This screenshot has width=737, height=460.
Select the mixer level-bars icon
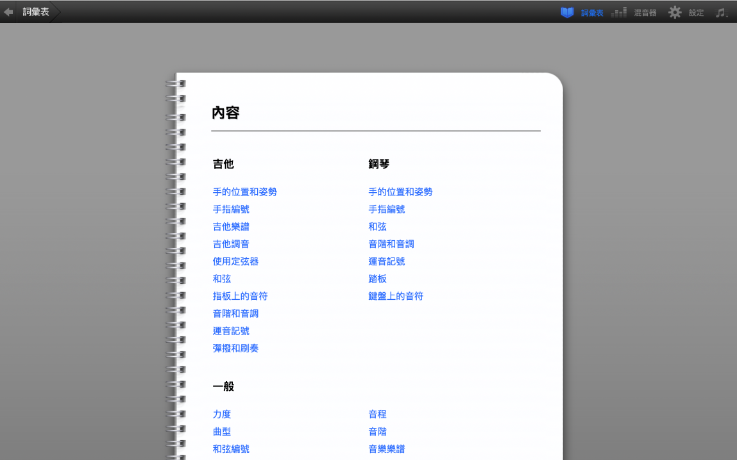click(618, 12)
